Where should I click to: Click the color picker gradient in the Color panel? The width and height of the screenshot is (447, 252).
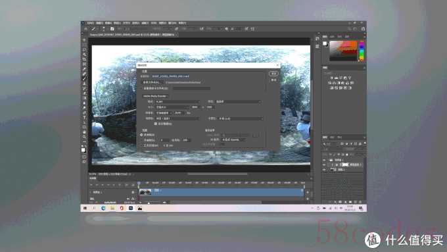click(343, 51)
